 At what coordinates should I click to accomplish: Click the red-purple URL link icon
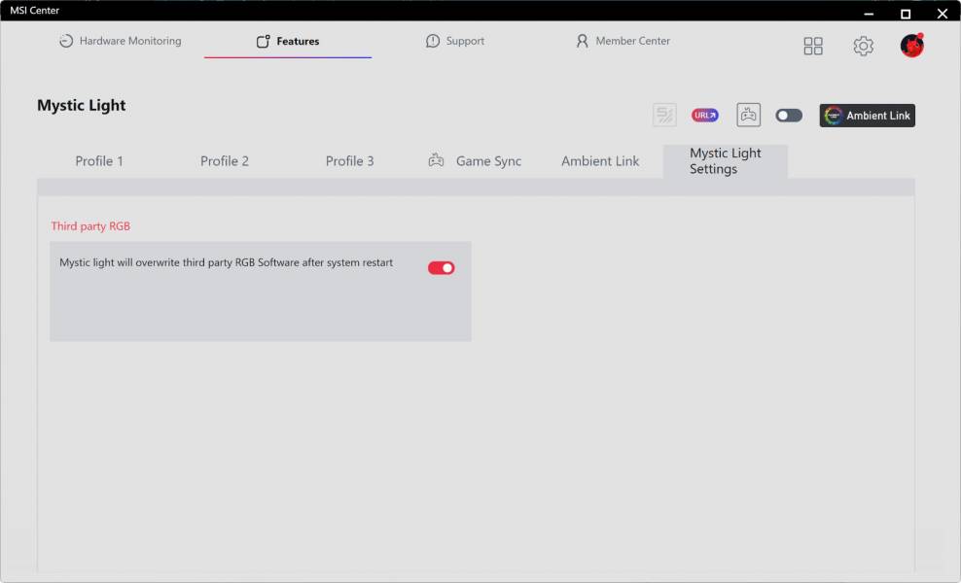coord(705,116)
